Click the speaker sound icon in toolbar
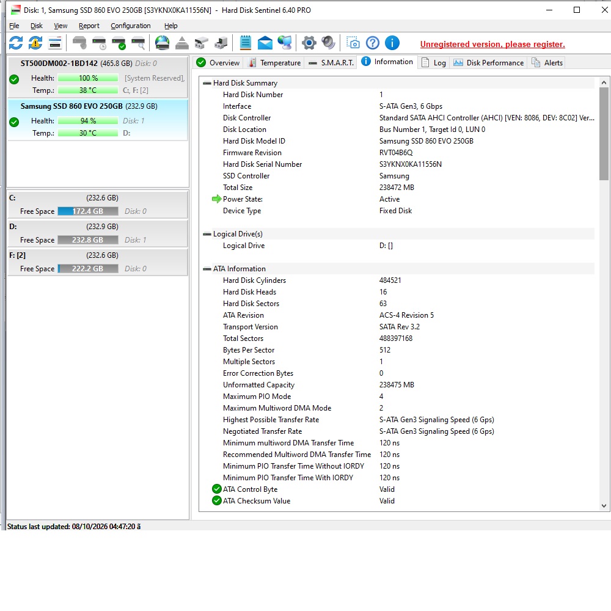Viewport: 611px width, 611px height. point(329,43)
